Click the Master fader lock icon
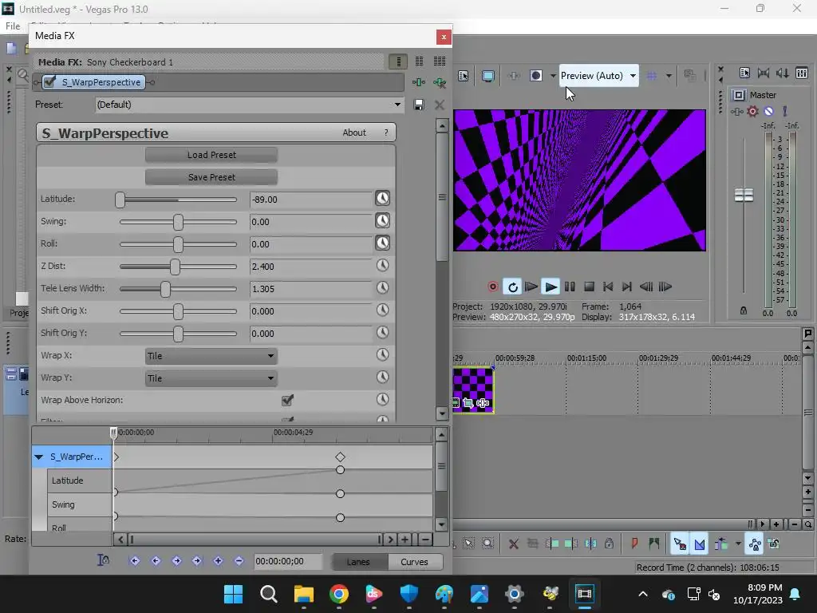 tap(744, 310)
